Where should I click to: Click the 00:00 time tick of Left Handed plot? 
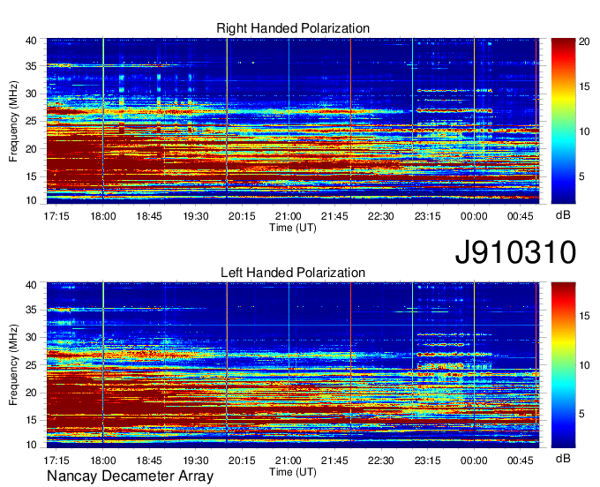tap(474, 461)
